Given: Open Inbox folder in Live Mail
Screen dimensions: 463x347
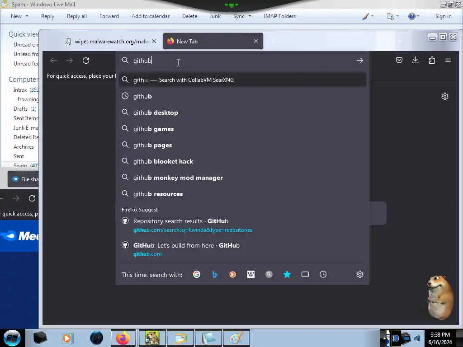Looking at the screenshot, I should [25, 90].
